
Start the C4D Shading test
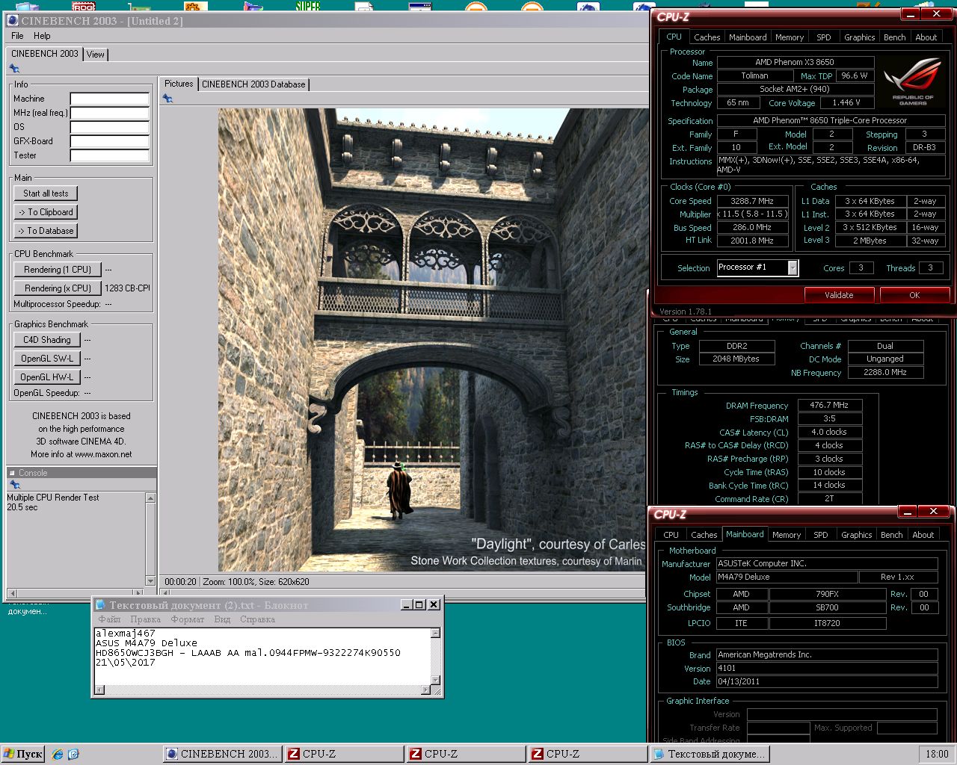(x=47, y=340)
